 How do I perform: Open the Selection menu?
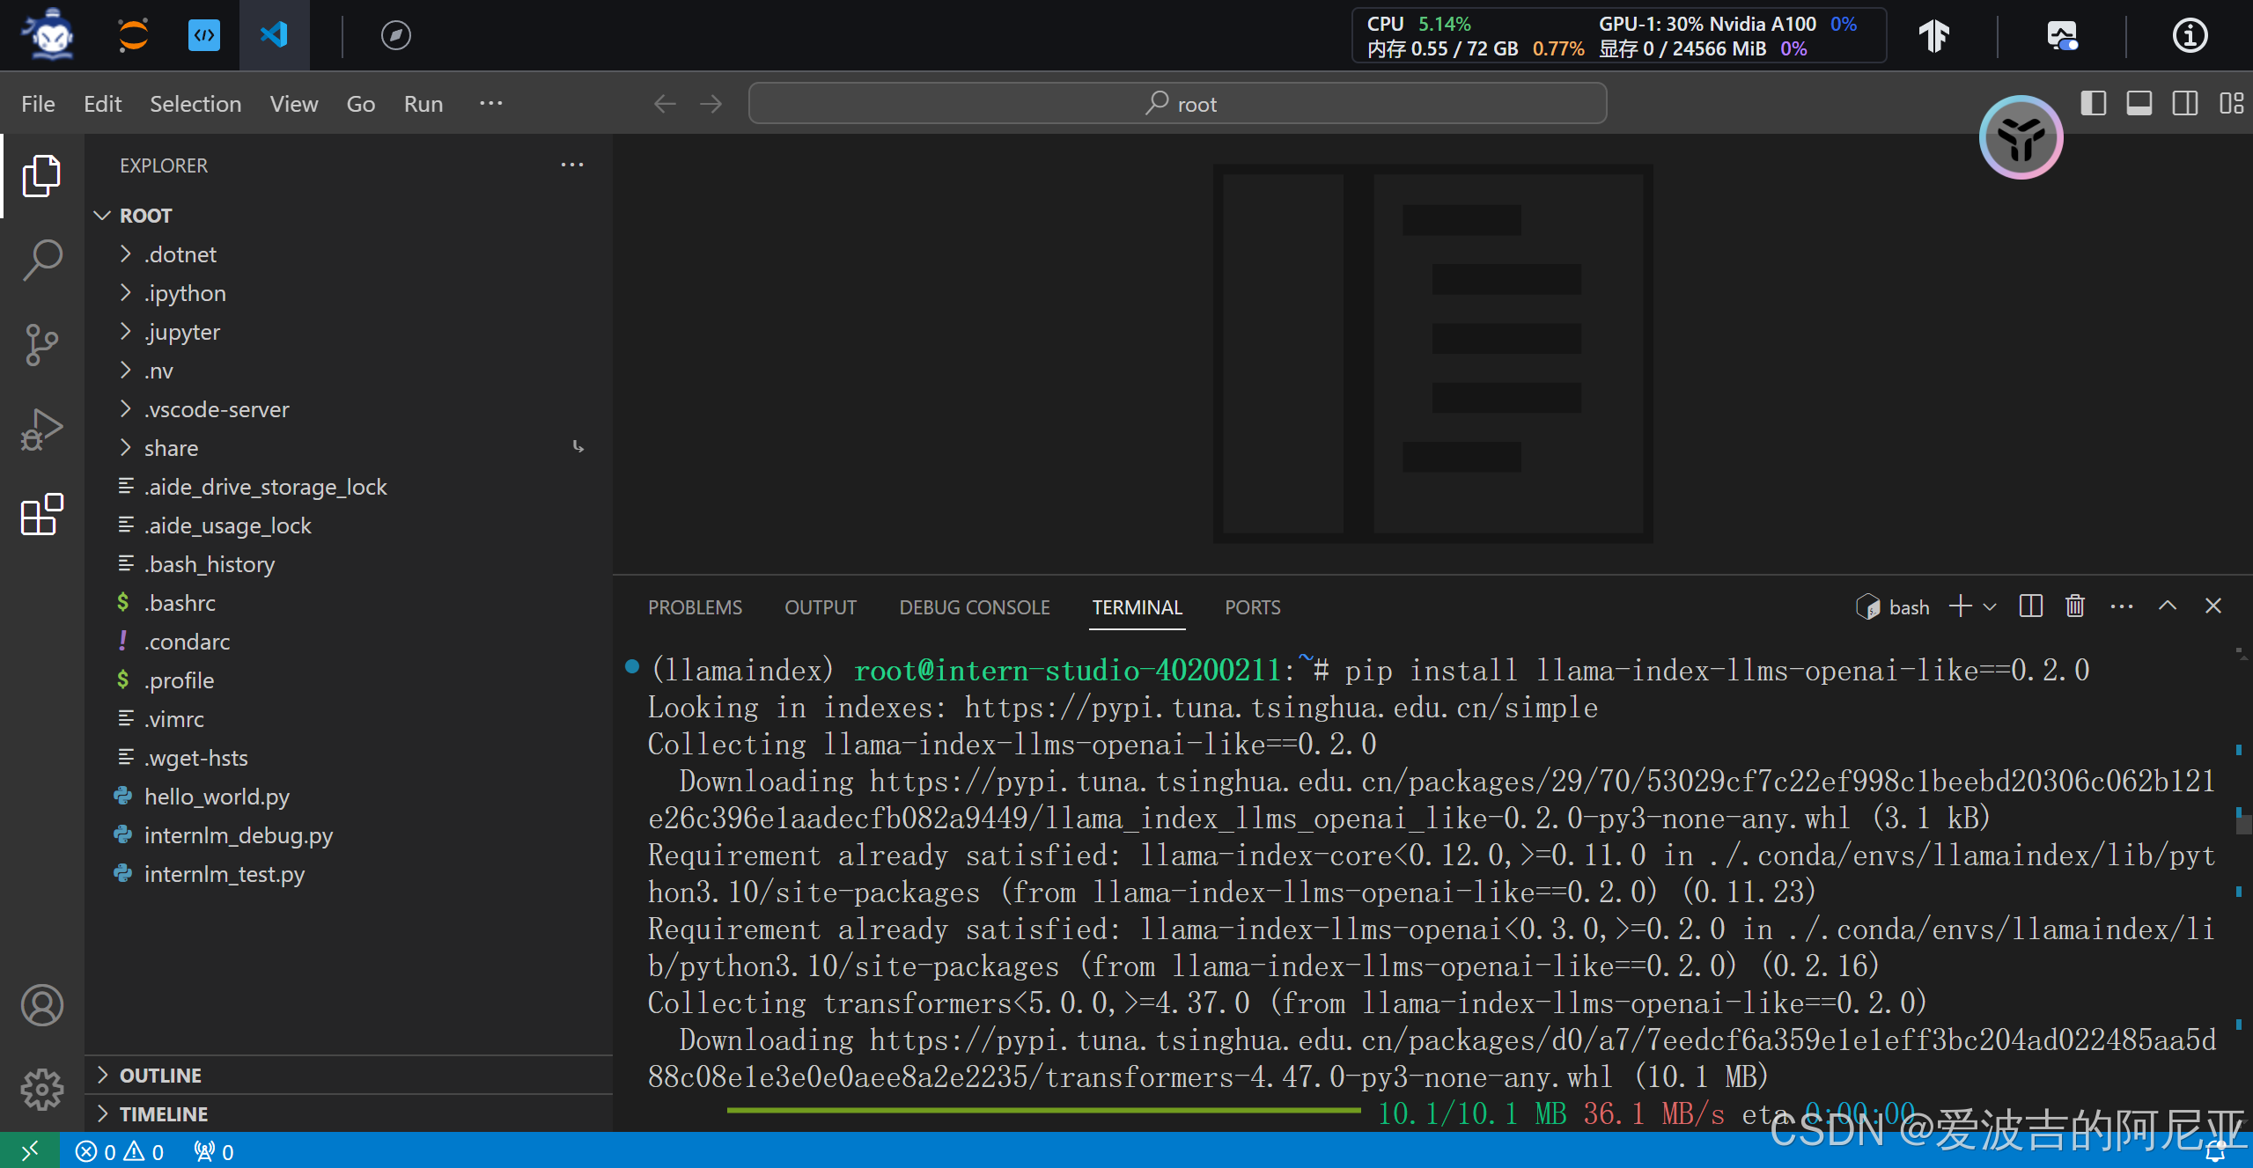[x=195, y=104]
